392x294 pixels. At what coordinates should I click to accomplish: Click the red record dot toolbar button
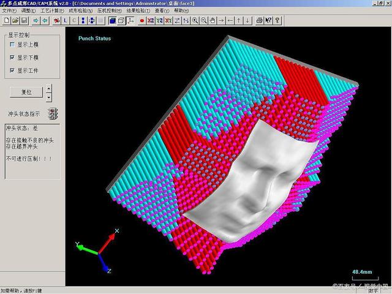pos(141,20)
